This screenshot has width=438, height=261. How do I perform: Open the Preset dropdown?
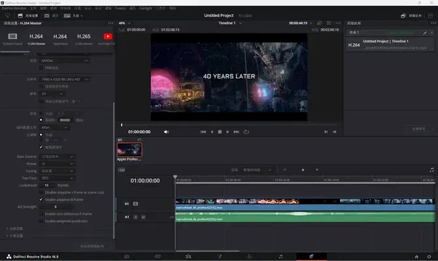[x=57, y=164]
